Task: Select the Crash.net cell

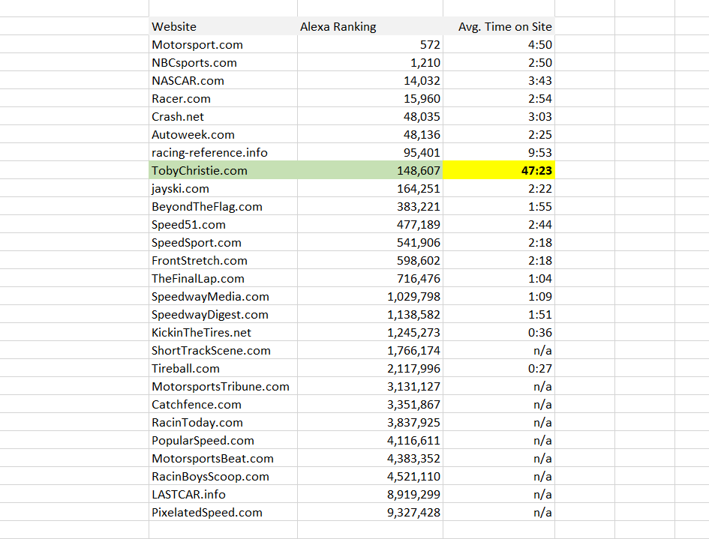Action: point(223,116)
